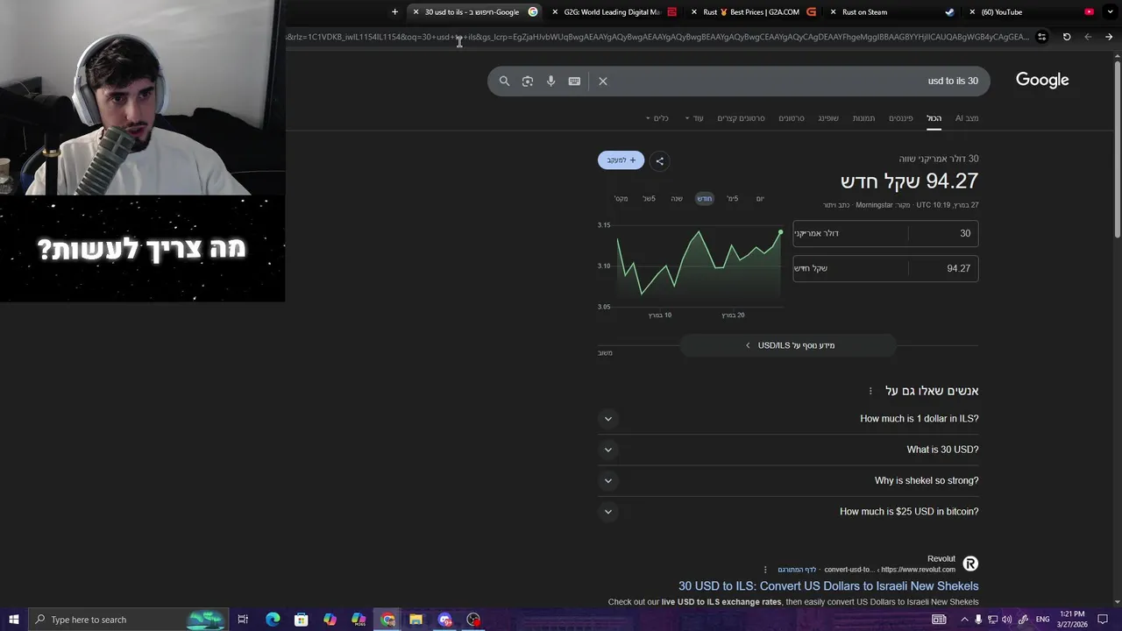
Task: Switch to Chrome in the taskbar
Action: [387, 620]
